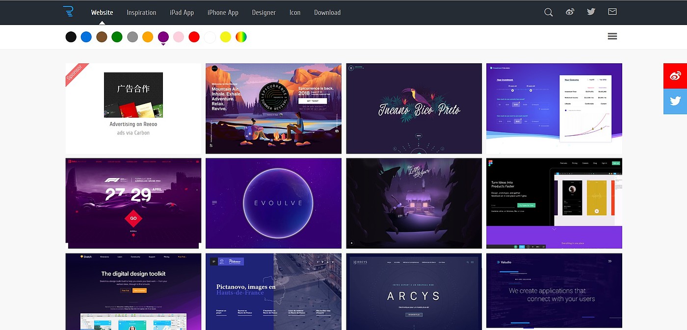Viewport: 687px width, 330px height.
Task: Filter by the black color swatch
Action: coord(71,37)
